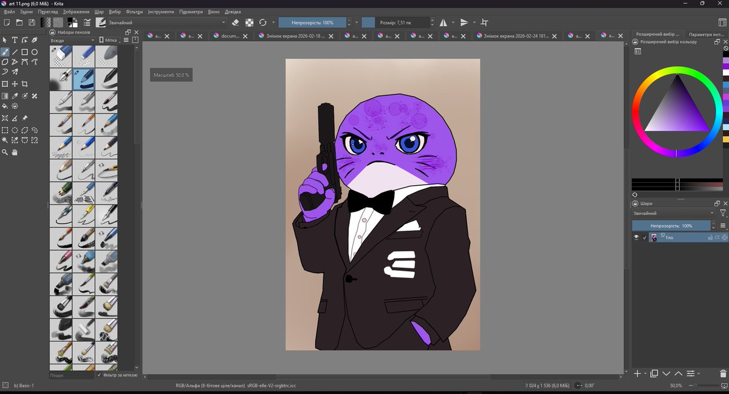Save the document via toolbar icon
Image resolution: width=729 pixels, height=394 pixels.
(x=32, y=22)
